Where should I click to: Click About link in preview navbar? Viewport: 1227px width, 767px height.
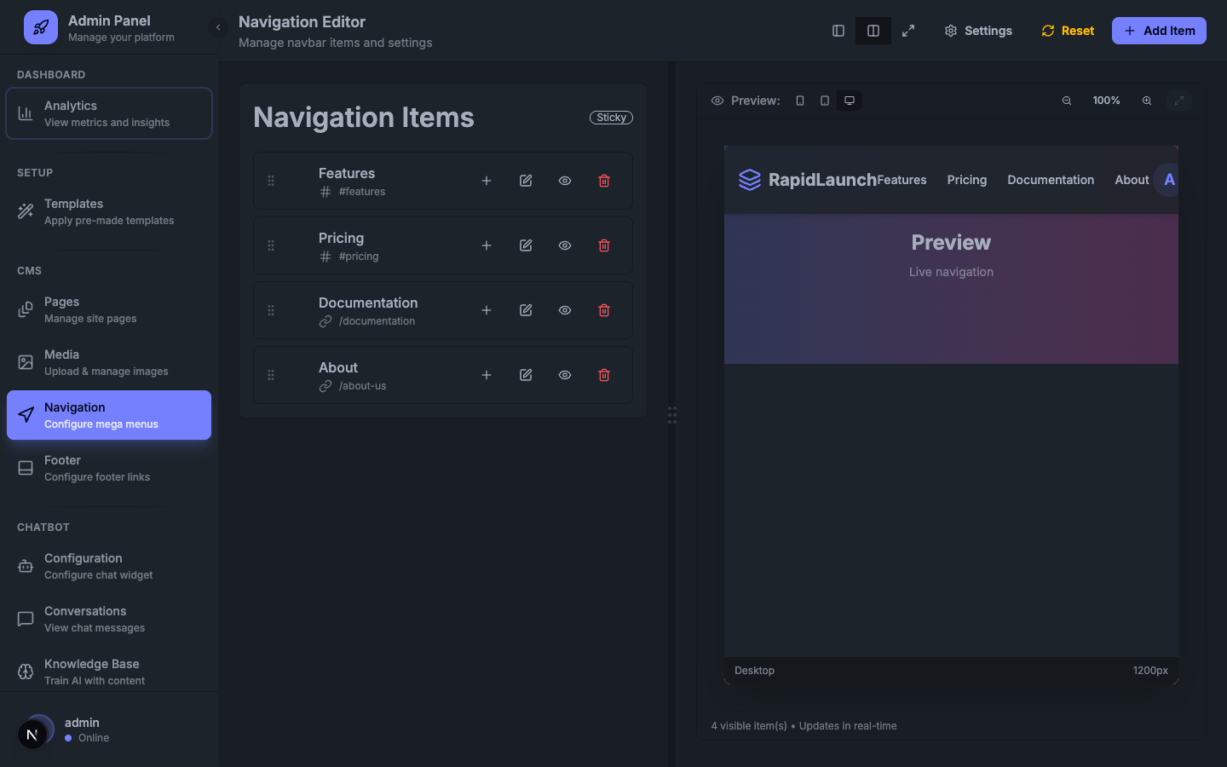[x=1132, y=180]
